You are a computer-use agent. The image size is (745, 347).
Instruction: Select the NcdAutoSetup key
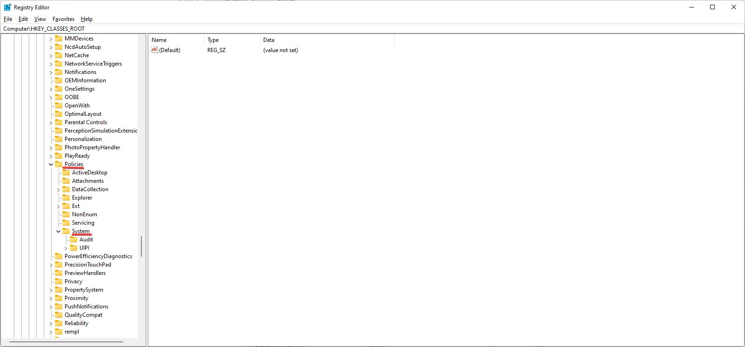click(x=83, y=47)
